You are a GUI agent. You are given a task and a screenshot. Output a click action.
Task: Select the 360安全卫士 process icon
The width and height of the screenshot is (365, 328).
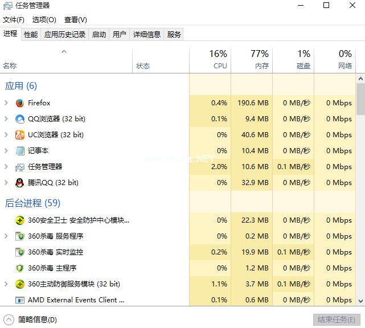pyautogui.click(x=20, y=220)
